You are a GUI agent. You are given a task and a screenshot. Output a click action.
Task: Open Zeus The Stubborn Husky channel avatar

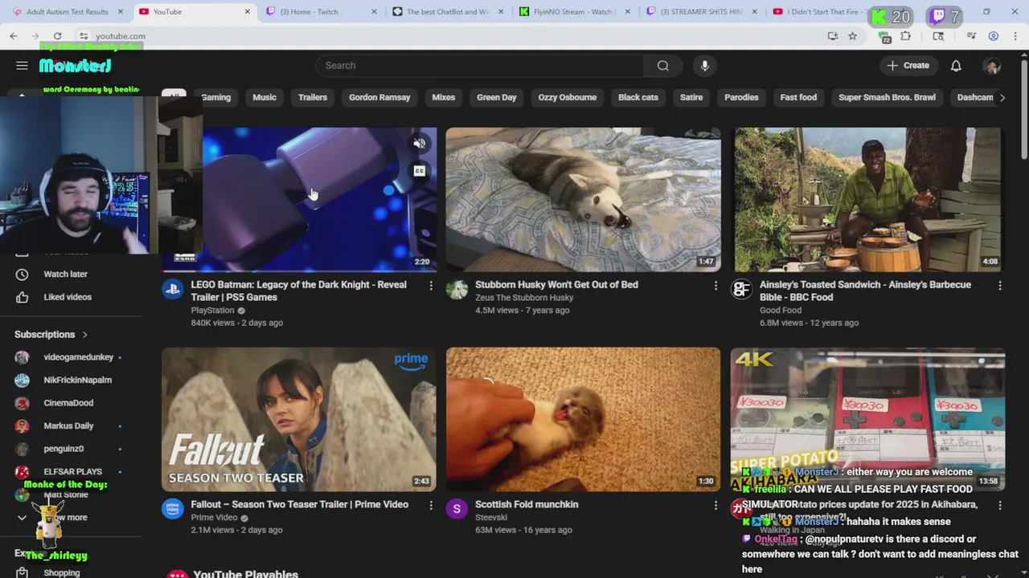coord(457,290)
